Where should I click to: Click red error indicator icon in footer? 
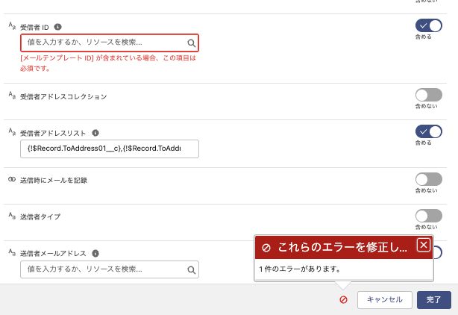343,299
